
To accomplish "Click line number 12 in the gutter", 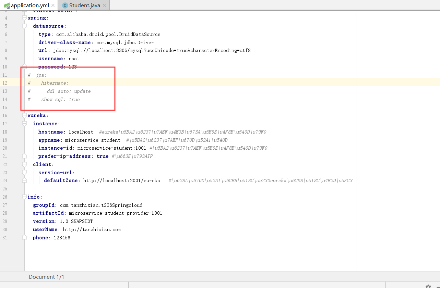I will point(5,83).
